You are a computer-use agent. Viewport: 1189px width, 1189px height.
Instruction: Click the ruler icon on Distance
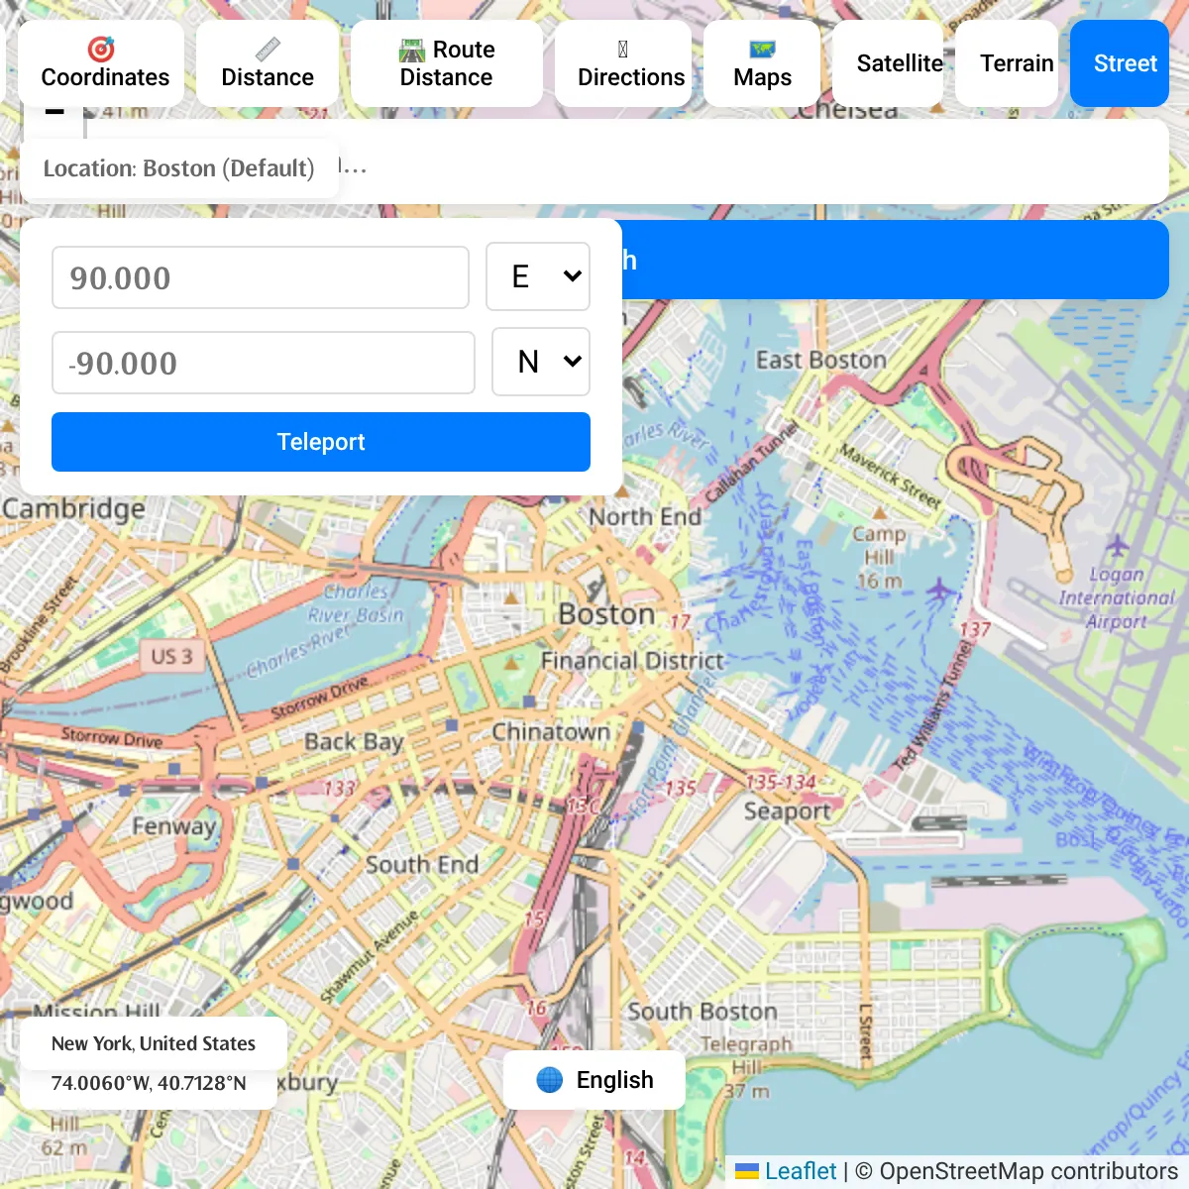[x=268, y=49]
